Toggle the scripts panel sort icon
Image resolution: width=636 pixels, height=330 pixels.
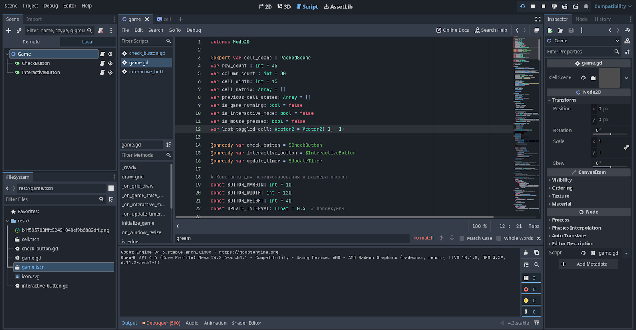pyautogui.click(x=169, y=145)
